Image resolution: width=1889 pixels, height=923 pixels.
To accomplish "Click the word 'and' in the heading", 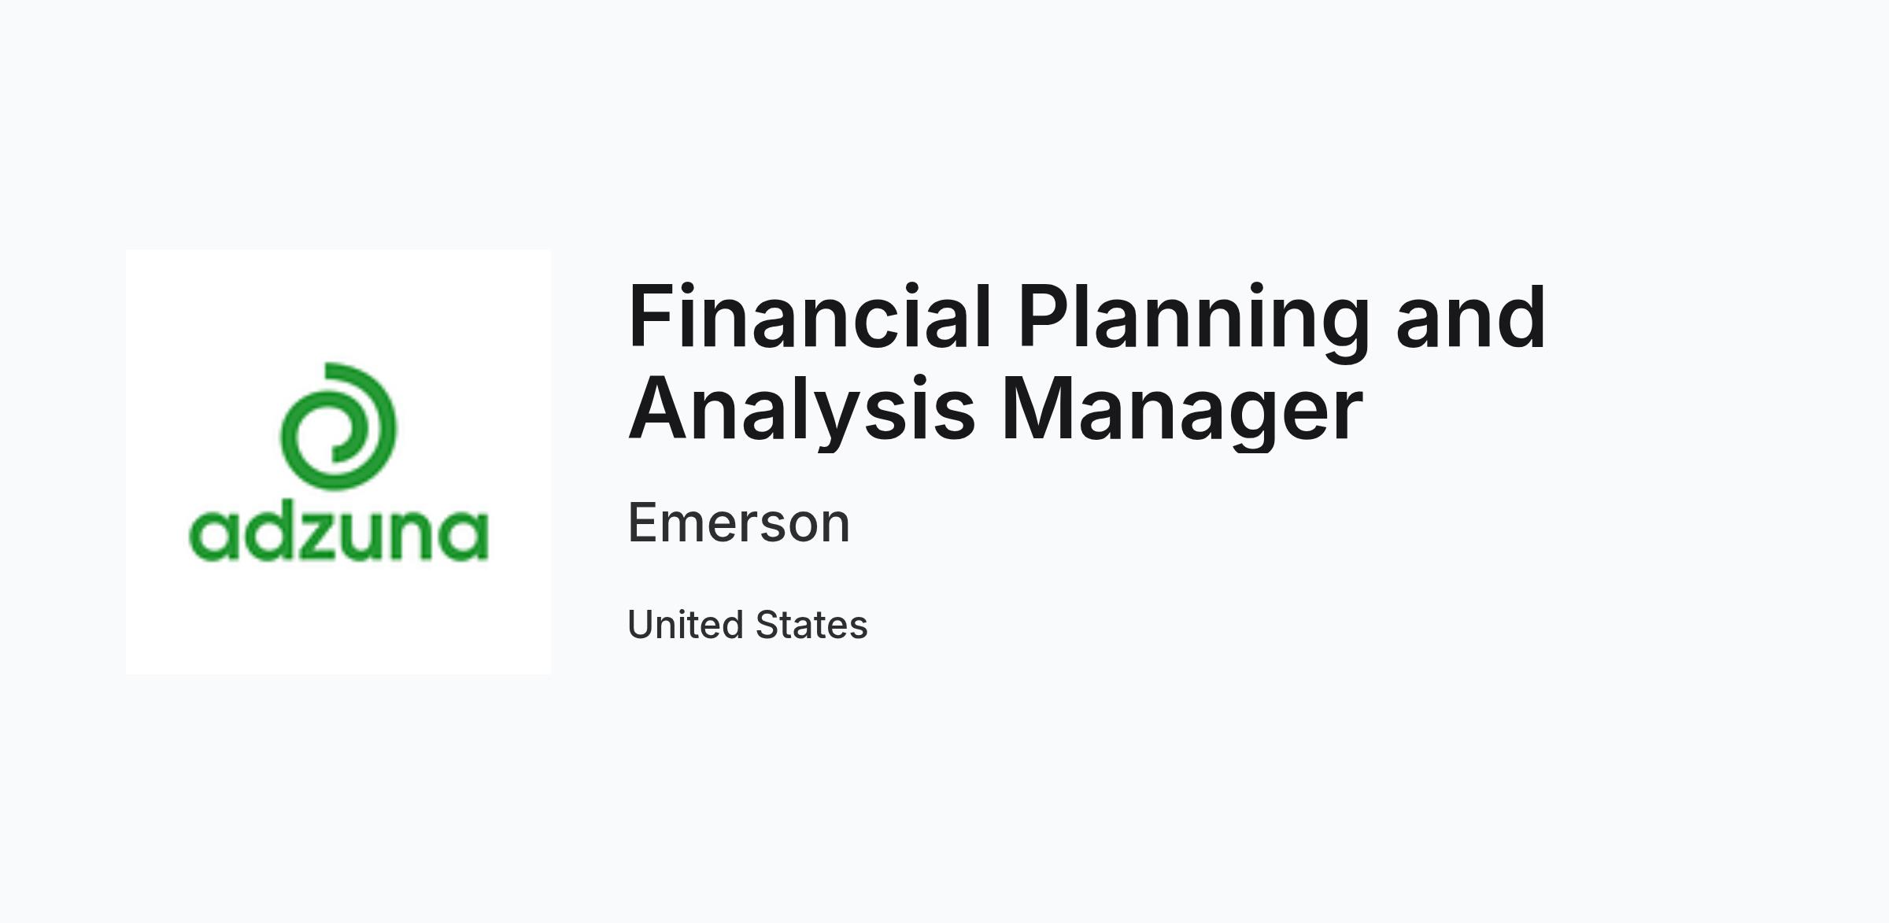I will tap(1471, 316).
